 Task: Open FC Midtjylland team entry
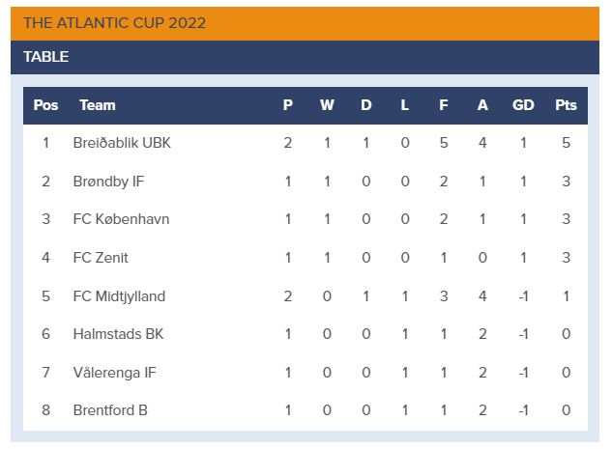(x=119, y=296)
